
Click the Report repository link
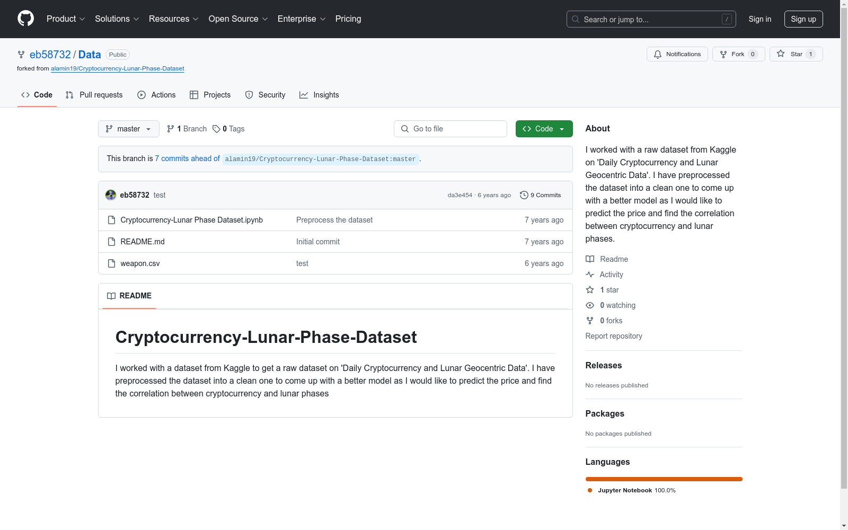tap(614, 336)
